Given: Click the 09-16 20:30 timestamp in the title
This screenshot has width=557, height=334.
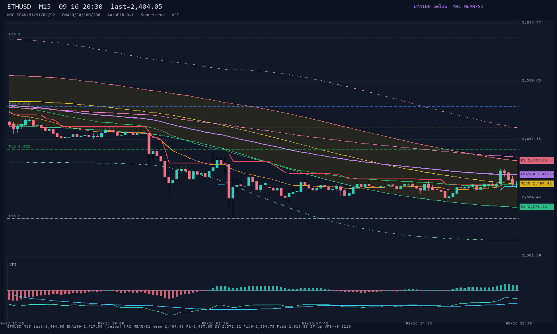Looking at the screenshot, I should point(80,7).
